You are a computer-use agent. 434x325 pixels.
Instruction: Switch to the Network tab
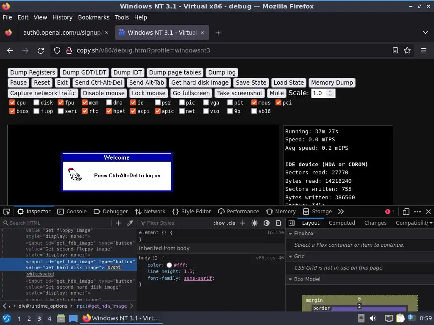pos(150,212)
